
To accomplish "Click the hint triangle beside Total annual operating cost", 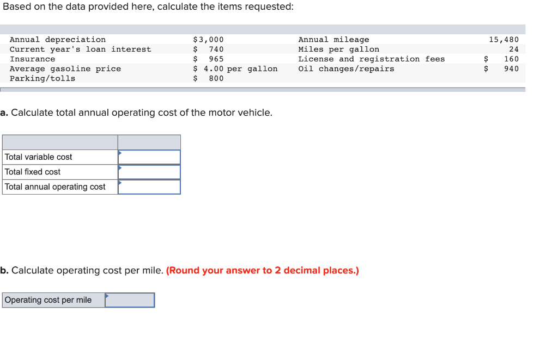I will click(120, 183).
